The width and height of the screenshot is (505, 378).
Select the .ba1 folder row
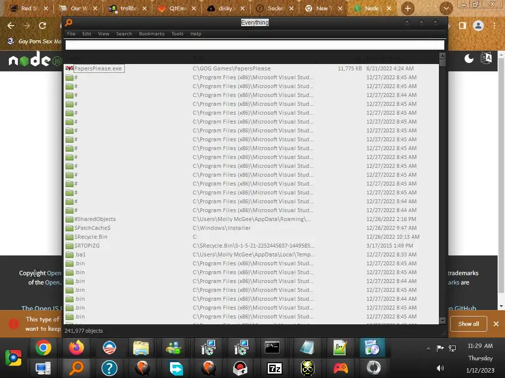252,254
